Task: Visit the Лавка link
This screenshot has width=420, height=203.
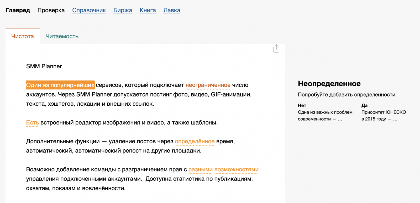Action: pos(172,10)
